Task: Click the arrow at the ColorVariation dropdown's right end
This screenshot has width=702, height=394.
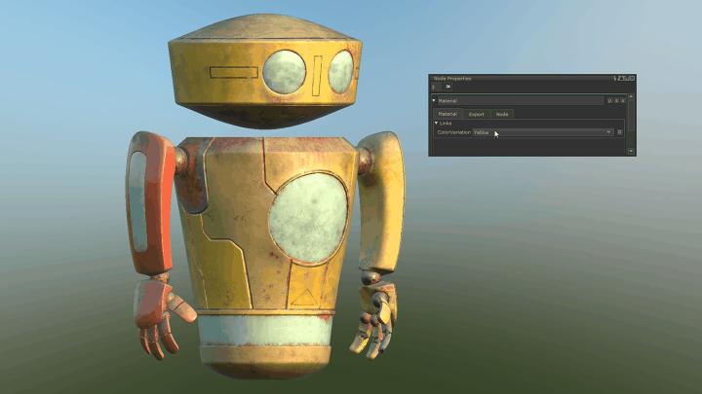Action: pyautogui.click(x=608, y=131)
